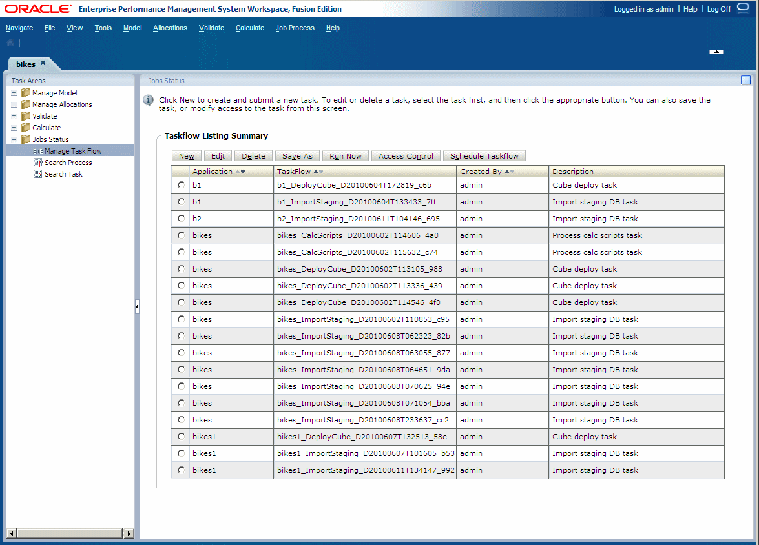The width and height of the screenshot is (759, 545).
Task: Click the Home icon below the menu bar
Action: [9, 43]
